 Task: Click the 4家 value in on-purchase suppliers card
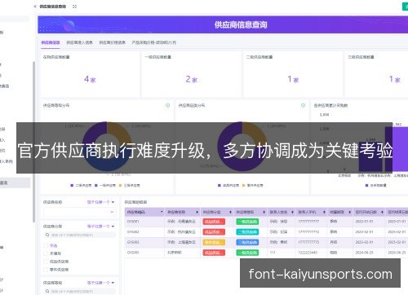coord(90,79)
